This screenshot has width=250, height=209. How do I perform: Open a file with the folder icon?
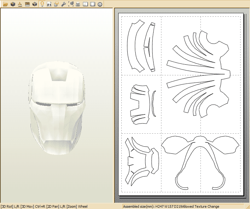[x=5, y=4]
